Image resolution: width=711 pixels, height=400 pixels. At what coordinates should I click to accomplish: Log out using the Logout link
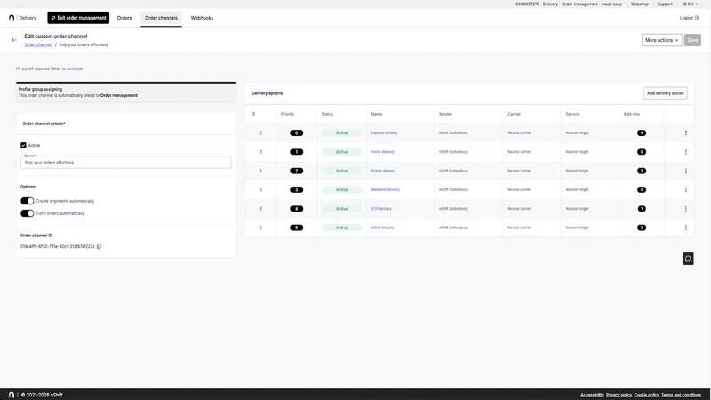(690, 18)
